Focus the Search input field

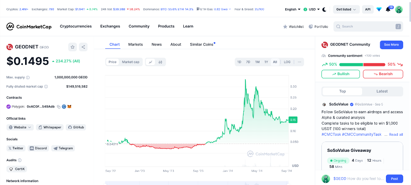pyautogui.click(x=368, y=26)
